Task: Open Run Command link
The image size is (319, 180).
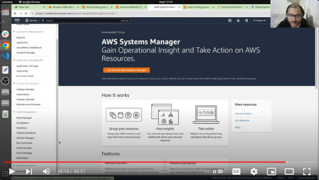Action: (x=24, y=143)
